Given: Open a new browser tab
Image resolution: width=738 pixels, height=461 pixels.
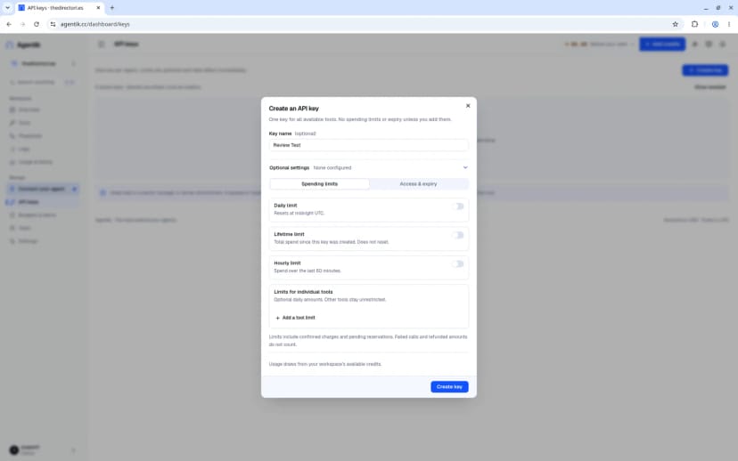Looking at the screenshot, I should [112, 8].
